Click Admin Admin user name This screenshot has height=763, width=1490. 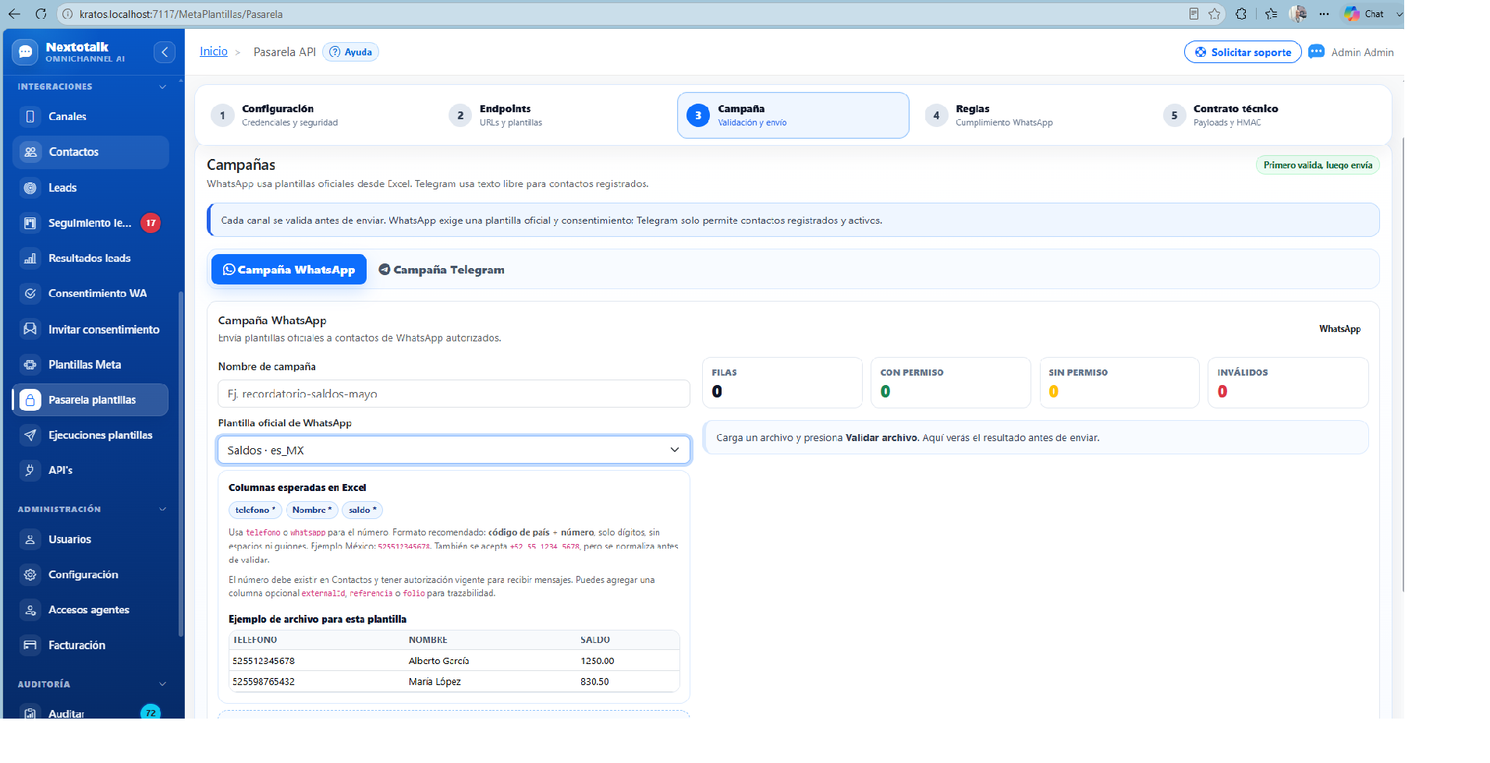coord(1362,52)
